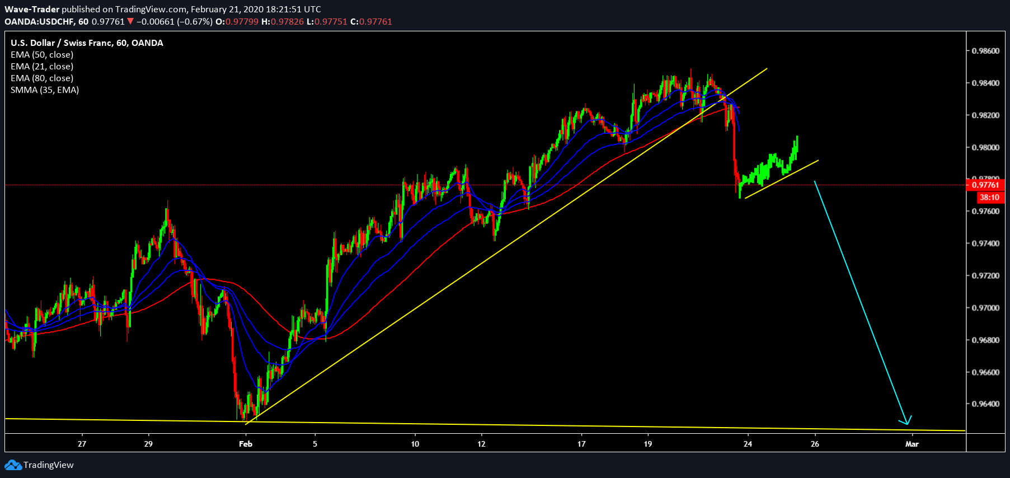Select the EMA (80, close) indicator label

(x=42, y=78)
